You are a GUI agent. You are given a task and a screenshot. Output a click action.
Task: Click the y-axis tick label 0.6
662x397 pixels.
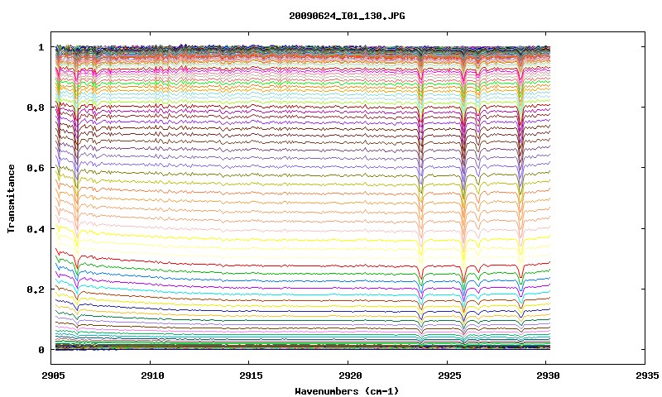tap(36, 168)
